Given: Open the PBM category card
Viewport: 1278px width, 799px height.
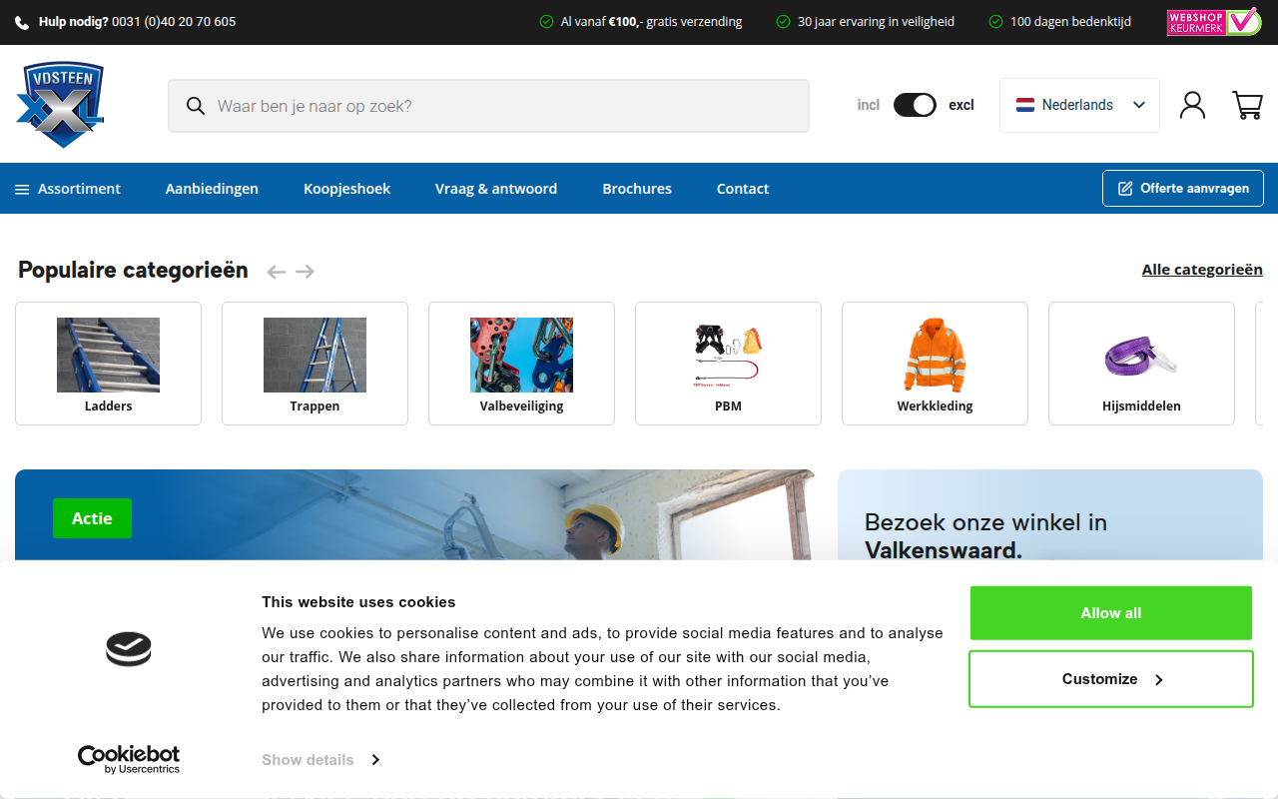Looking at the screenshot, I should click(x=728, y=364).
